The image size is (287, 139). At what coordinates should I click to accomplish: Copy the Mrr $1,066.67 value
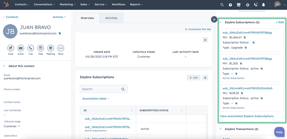pos(245,37)
